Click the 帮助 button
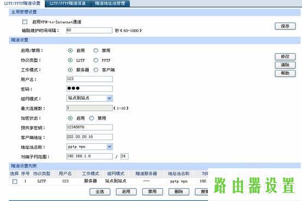Viewport: 302px width, 201px height. [285, 73]
